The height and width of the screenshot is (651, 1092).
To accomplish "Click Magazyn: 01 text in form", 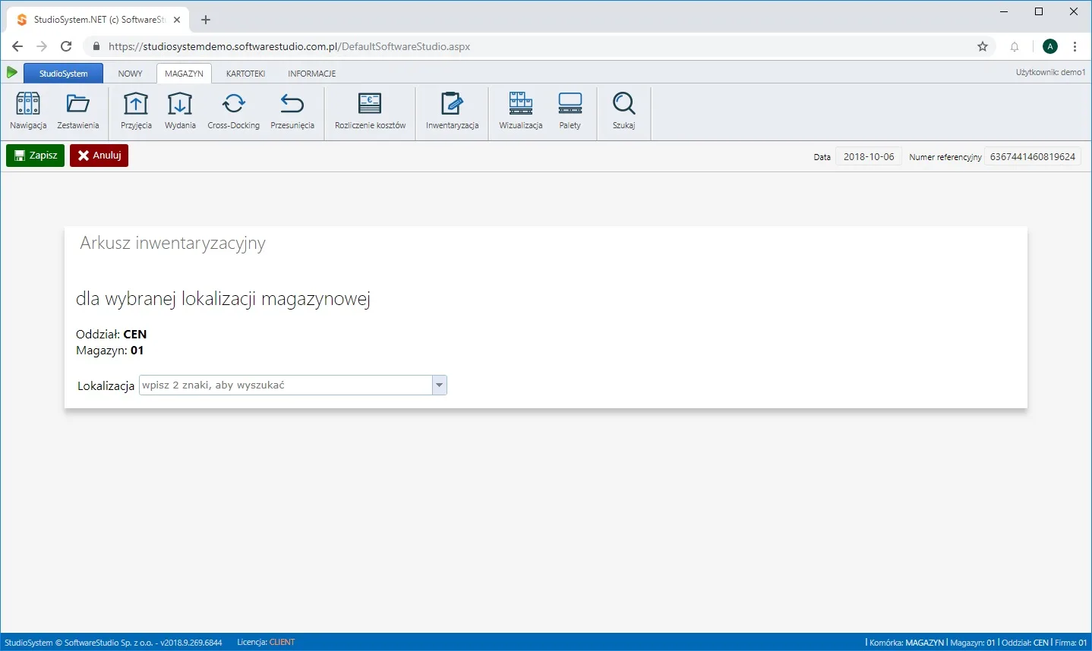I will (110, 351).
